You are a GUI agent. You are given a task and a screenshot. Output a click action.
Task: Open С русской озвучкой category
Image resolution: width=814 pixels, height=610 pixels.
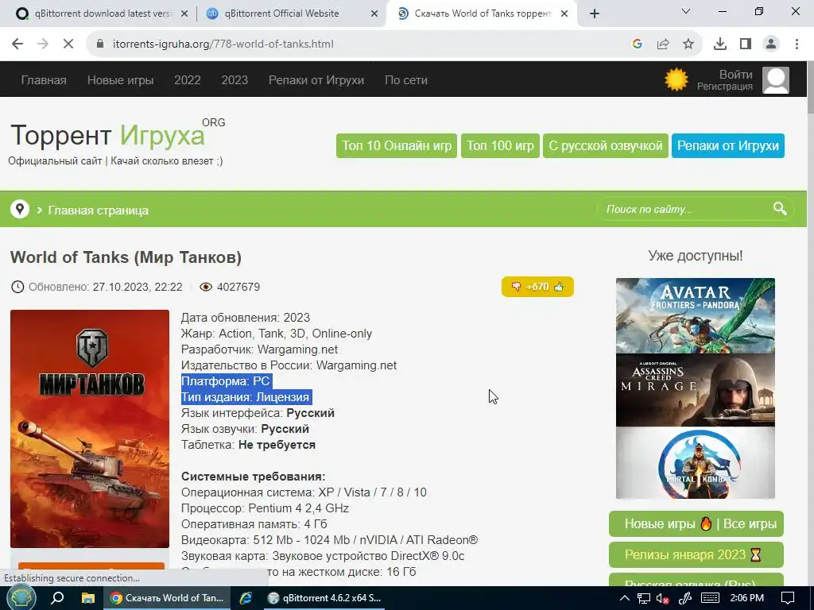(605, 146)
